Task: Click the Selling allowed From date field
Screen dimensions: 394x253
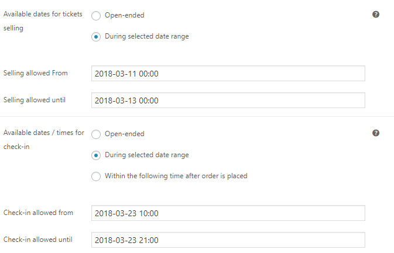Action: (228, 74)
